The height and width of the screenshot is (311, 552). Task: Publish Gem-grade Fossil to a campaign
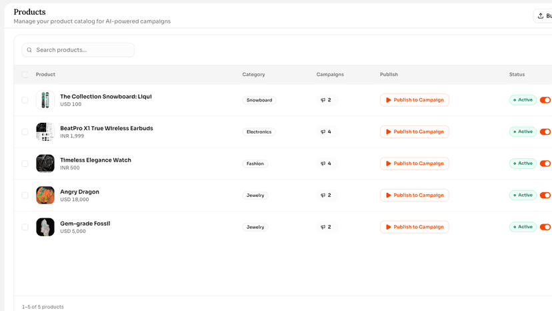coord(415,227)
